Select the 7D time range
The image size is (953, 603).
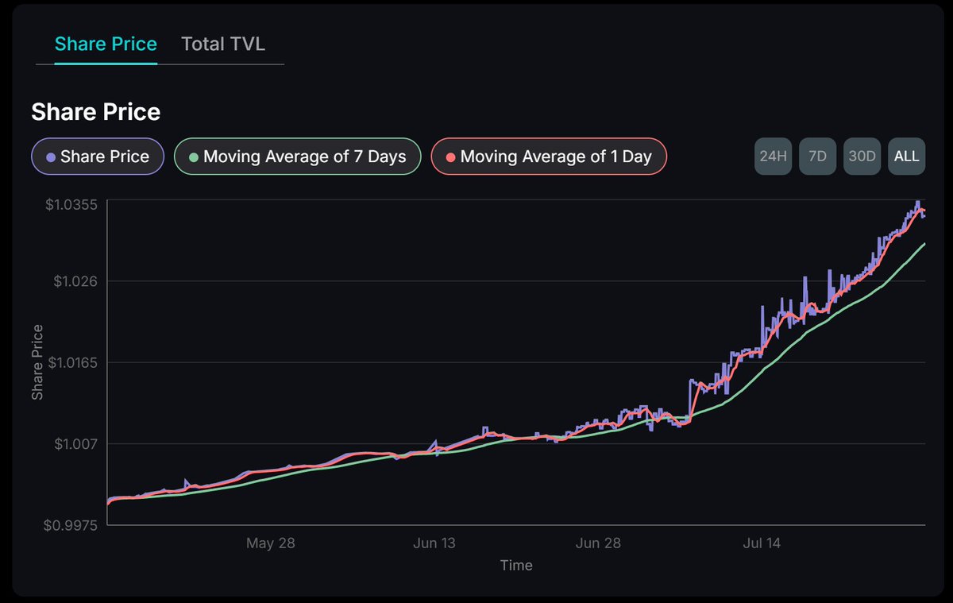pyautogui.click(x=817, y=157)
